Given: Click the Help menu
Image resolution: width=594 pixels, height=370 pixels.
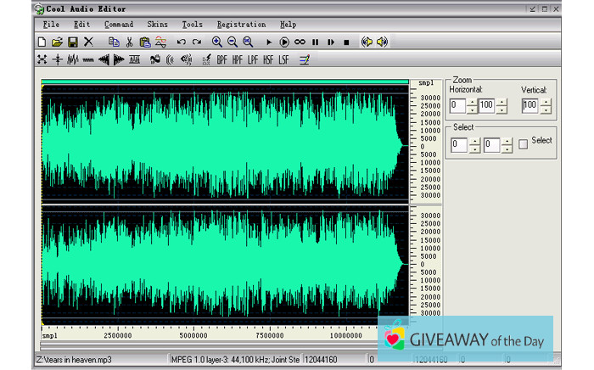Looking at the screenshot, I should [x=288, y=25].
